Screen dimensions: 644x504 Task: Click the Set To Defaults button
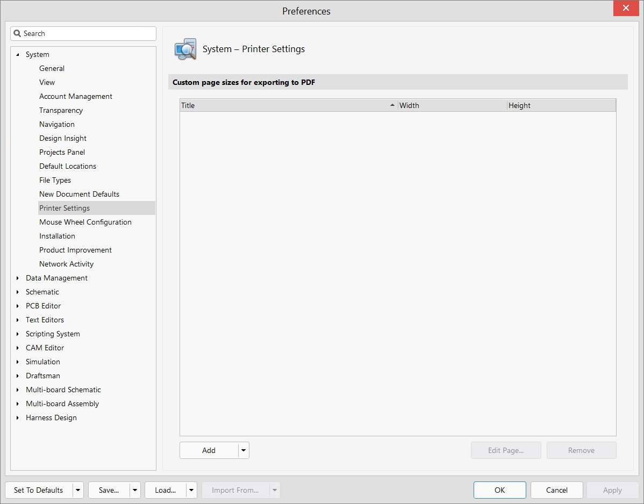pyautogui.click(x=39, y=490)
